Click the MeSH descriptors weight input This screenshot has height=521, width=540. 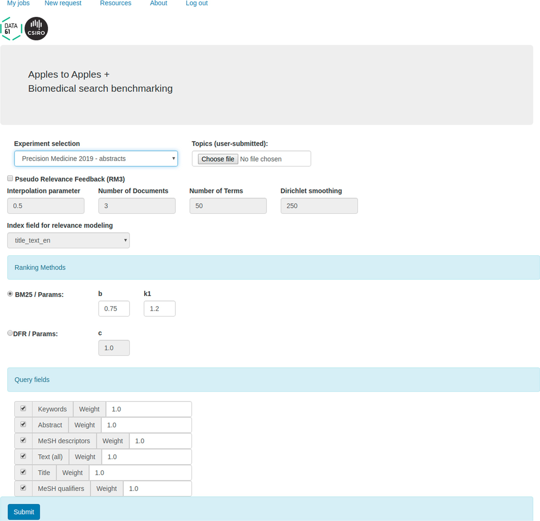tap(161, 441)
